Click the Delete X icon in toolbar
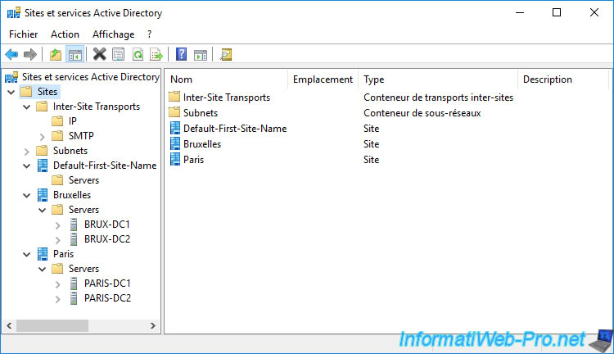Image resolution: width=614 pixels, height=354 pixels. pyautogui.click(x=99, y=55)
